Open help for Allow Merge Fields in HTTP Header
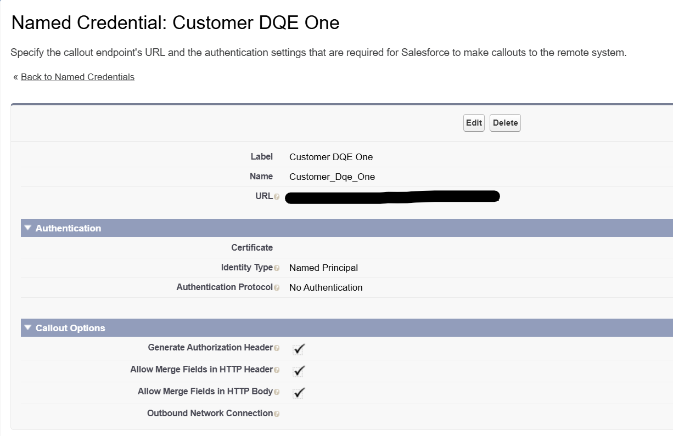This screenshot has height=436, width=673. 277,370
